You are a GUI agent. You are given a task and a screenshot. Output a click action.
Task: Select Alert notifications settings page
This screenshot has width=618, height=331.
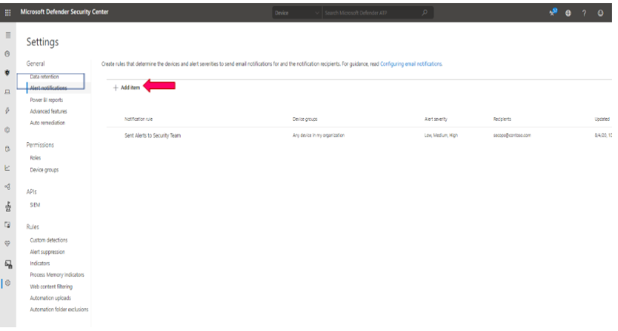pyautogui.click(x=48, y=88)
